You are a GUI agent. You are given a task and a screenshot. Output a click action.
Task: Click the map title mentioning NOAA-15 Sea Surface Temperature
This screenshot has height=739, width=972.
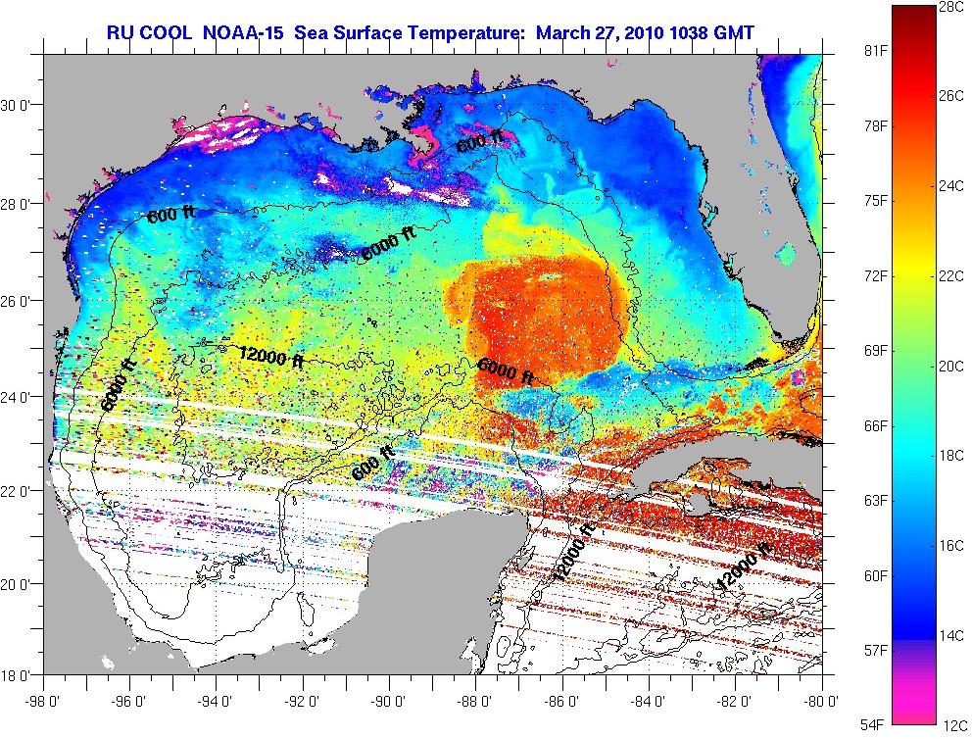[x=430, y=32]
